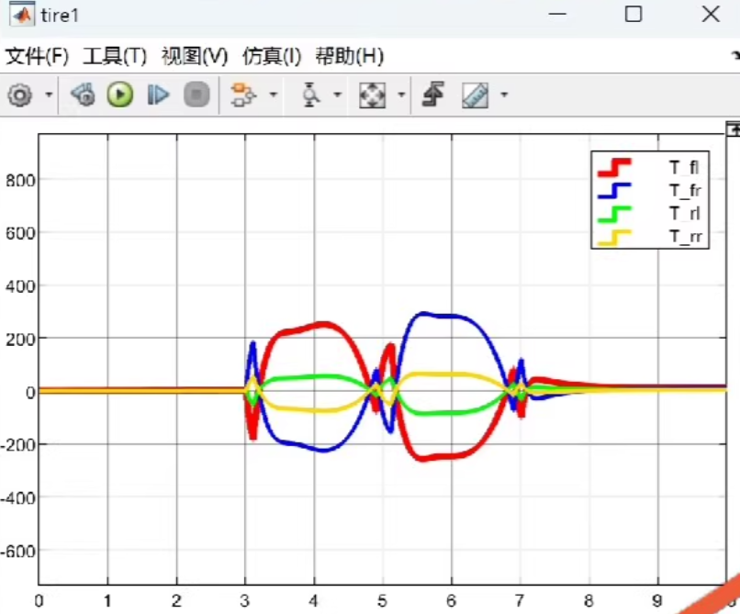Click the grey stop simulation button
Image resolution: width=740 pixels, height=614 pixels.
196,95
